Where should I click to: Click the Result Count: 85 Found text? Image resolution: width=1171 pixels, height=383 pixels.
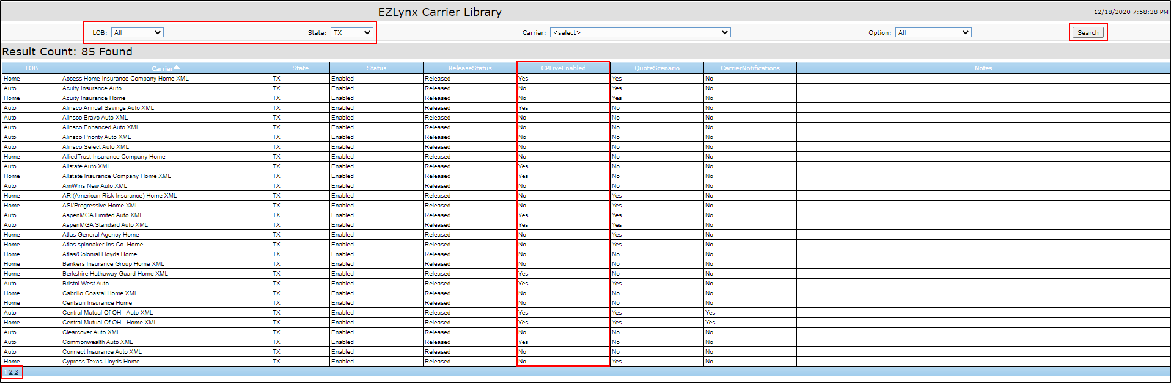coord(67,52)
